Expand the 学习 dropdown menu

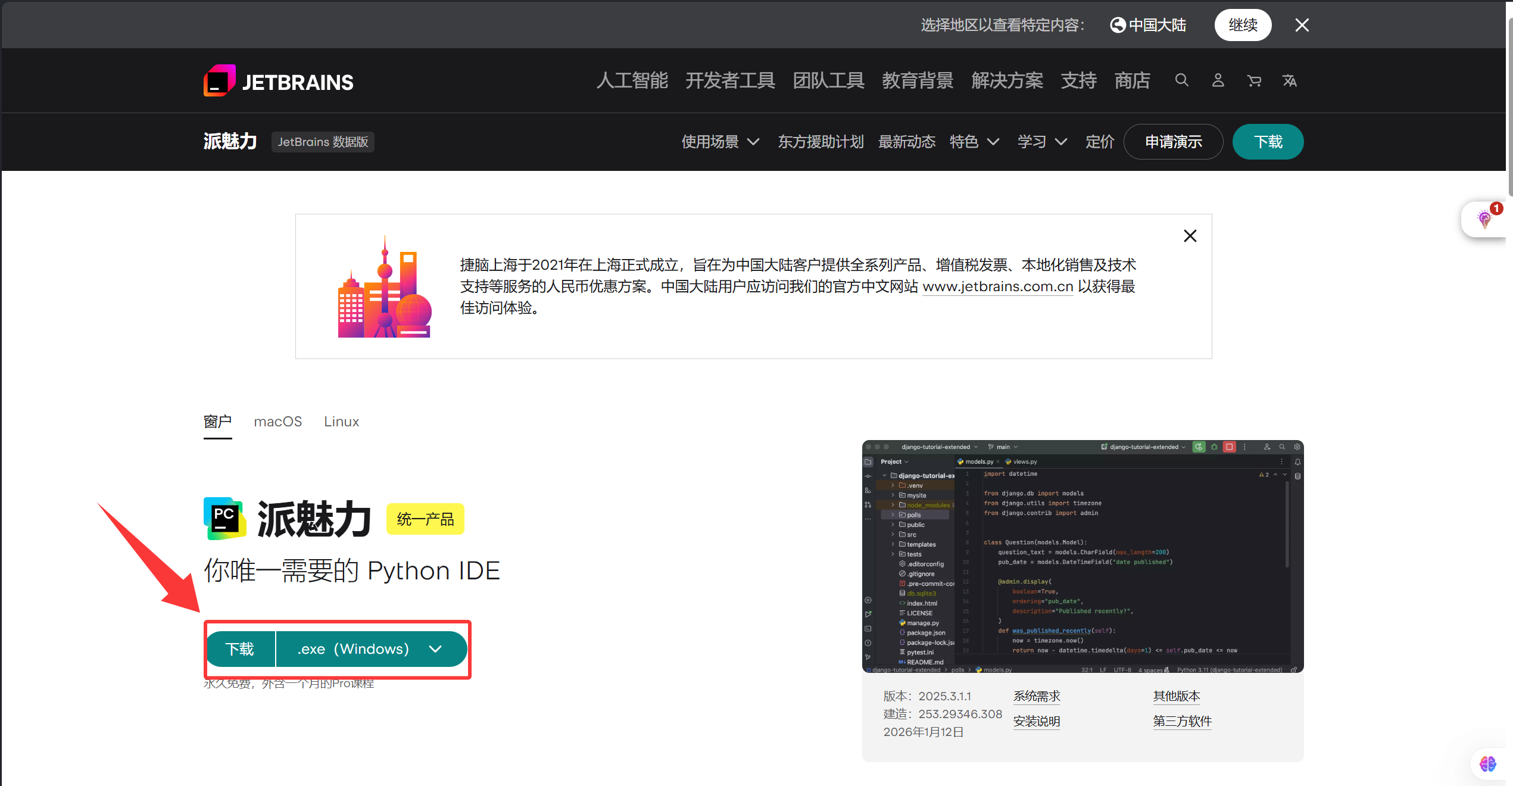point(1042,142)
